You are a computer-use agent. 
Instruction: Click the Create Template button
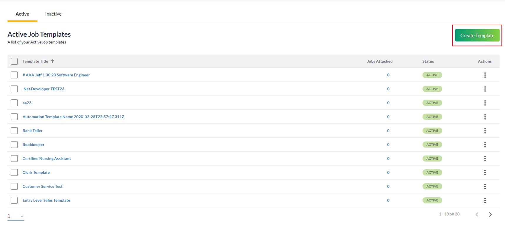tap(477, 36)
